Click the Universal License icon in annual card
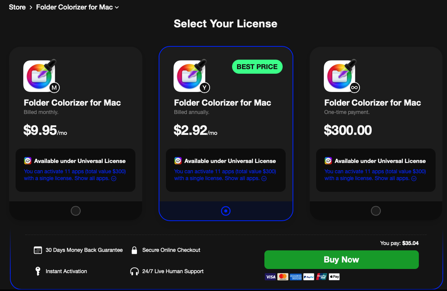The image size is (447, 291). pos(178,161)
